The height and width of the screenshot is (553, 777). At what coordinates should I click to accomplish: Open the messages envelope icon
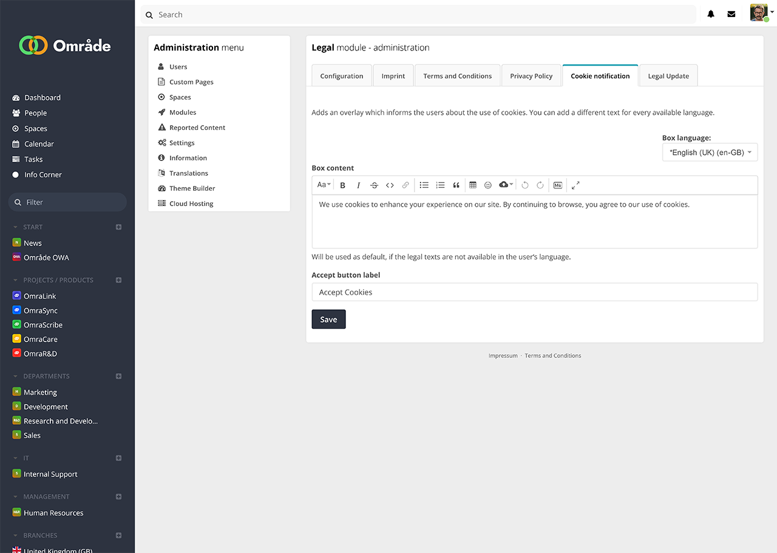pos(731,15)
